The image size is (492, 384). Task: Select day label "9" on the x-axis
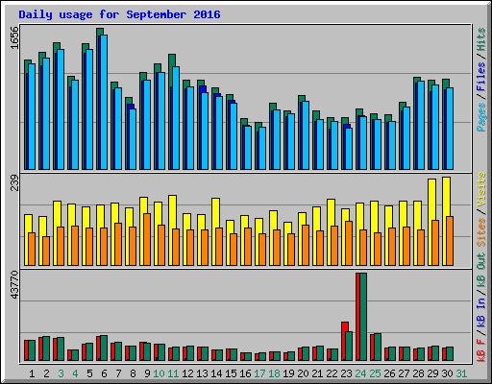pos(147,373)
